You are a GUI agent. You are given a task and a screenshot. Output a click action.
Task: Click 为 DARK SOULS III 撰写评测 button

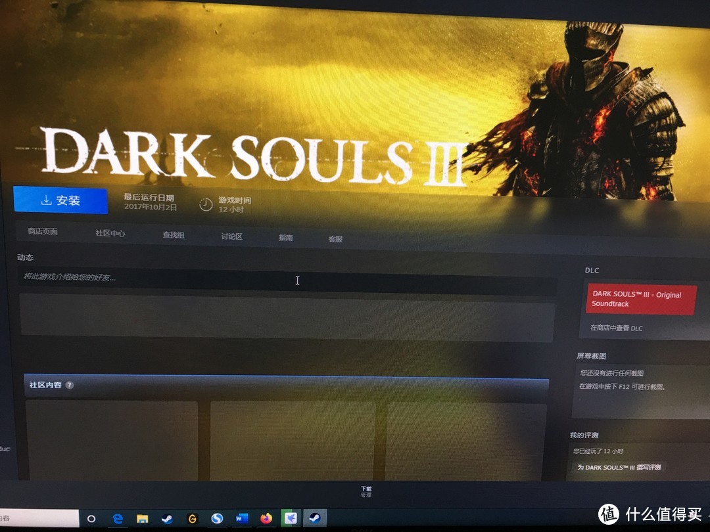[619, 468]
